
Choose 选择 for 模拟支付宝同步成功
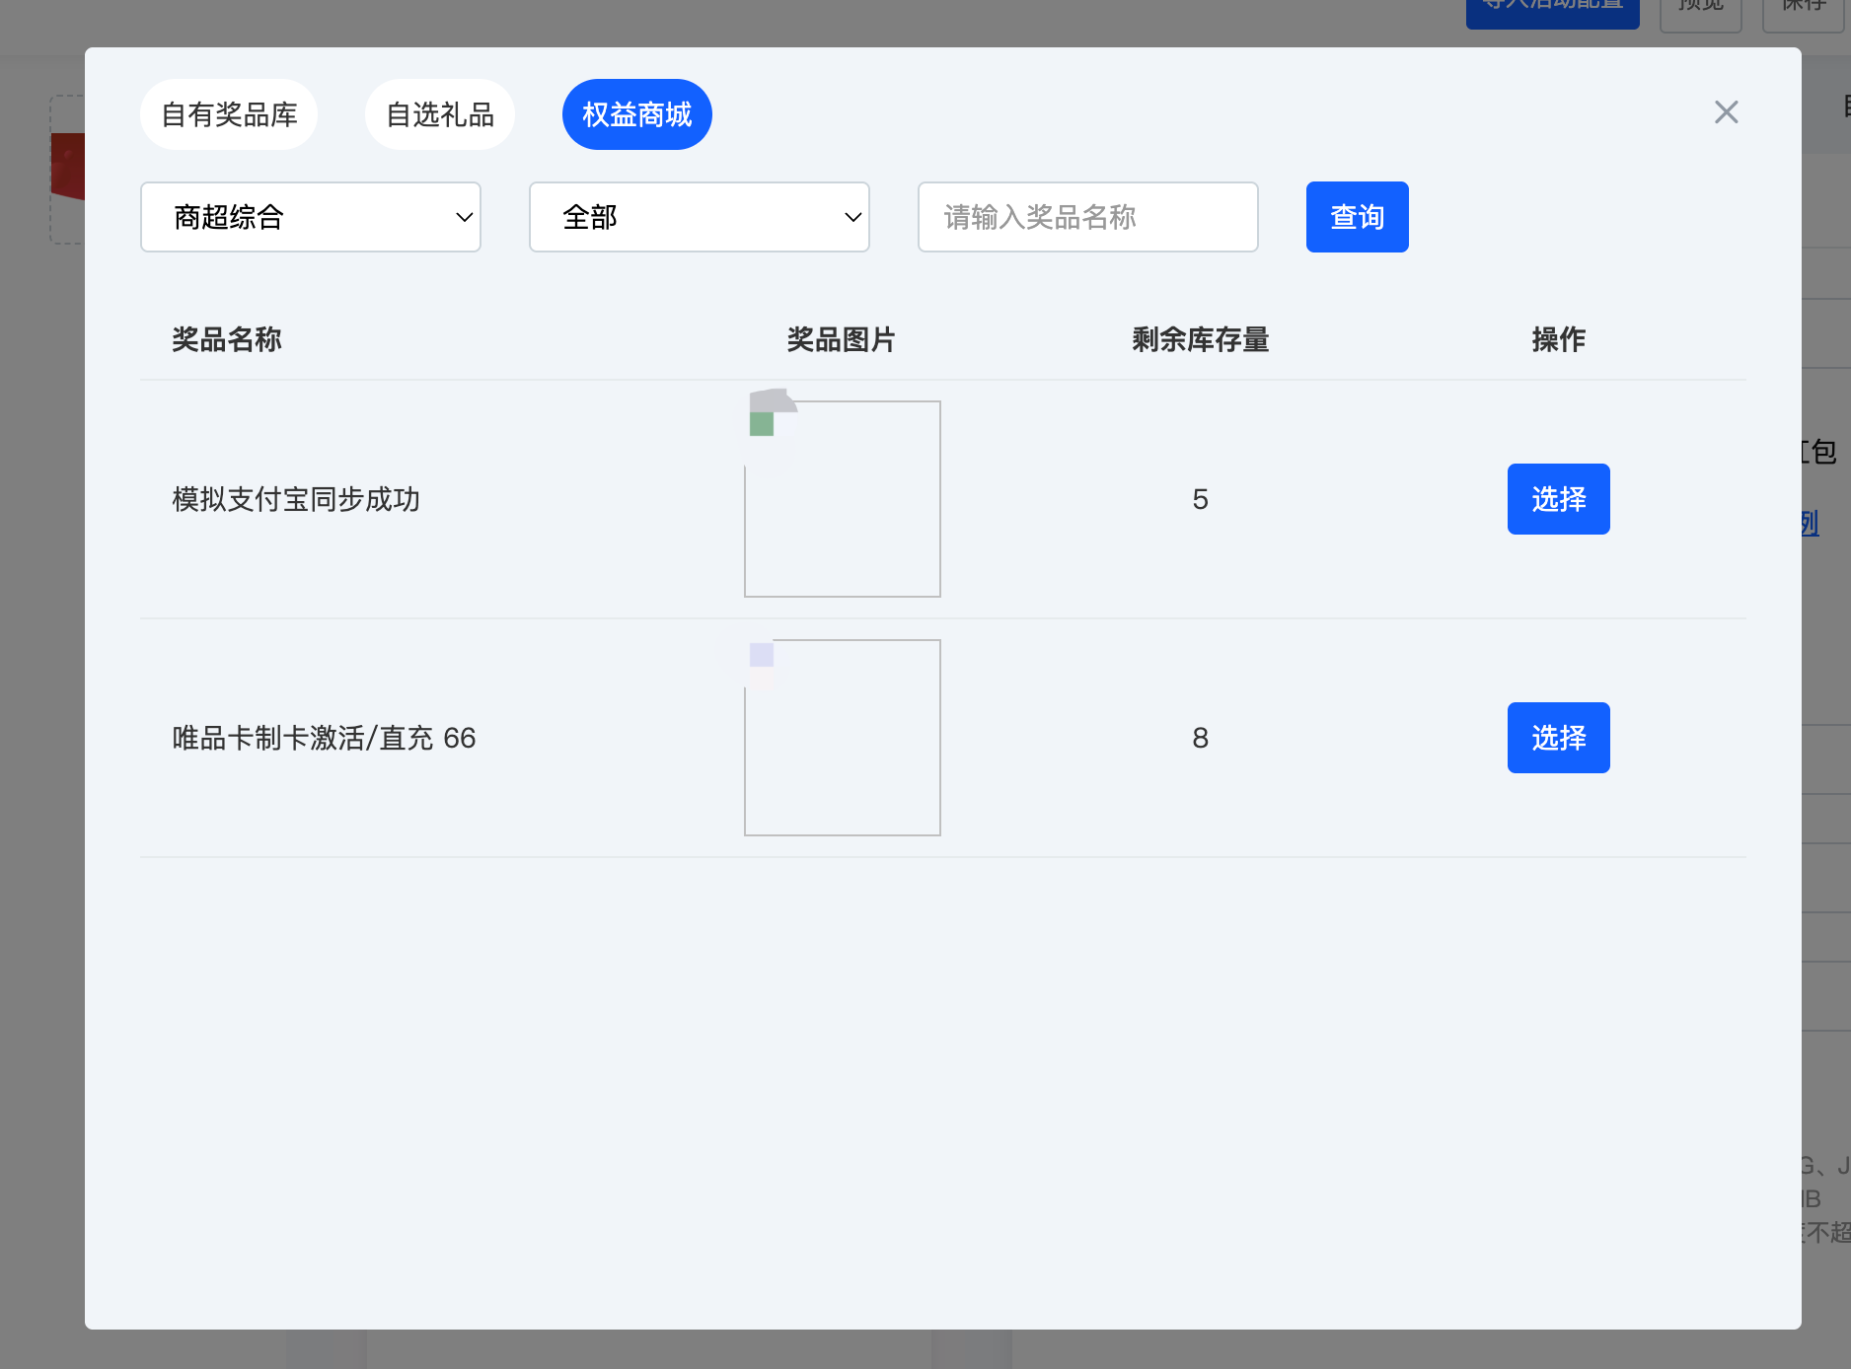click(x=1558, y=499)
